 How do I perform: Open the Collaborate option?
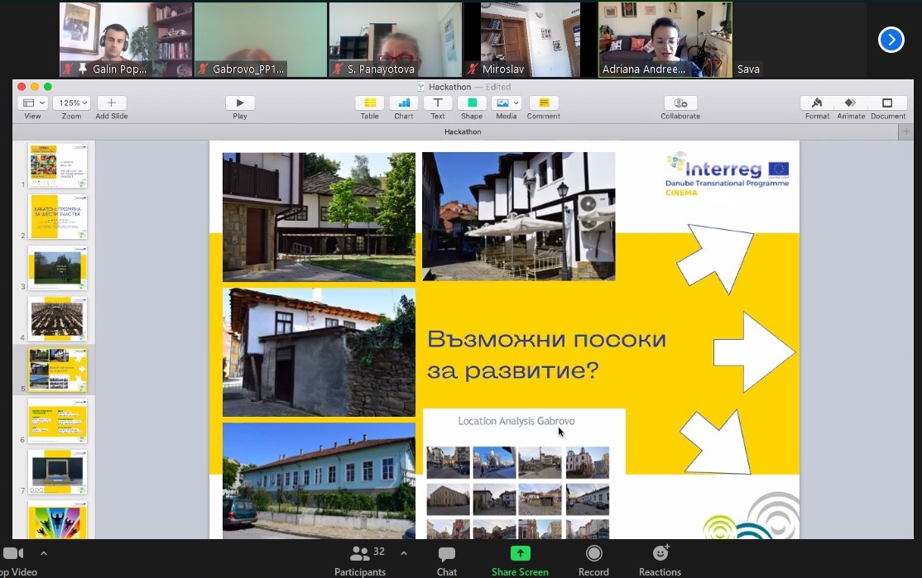point(680,103)
